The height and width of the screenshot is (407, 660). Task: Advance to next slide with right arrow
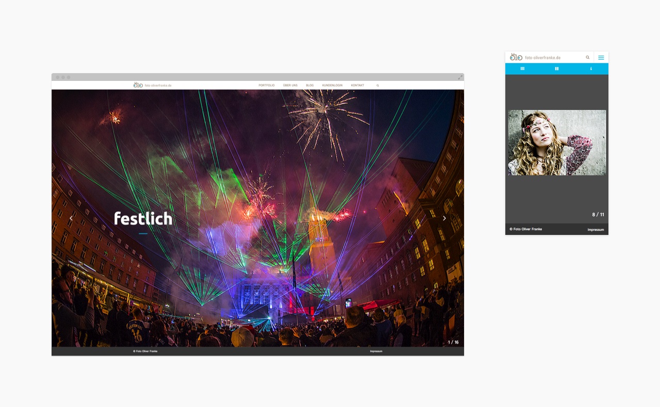(x=444, y=218)
